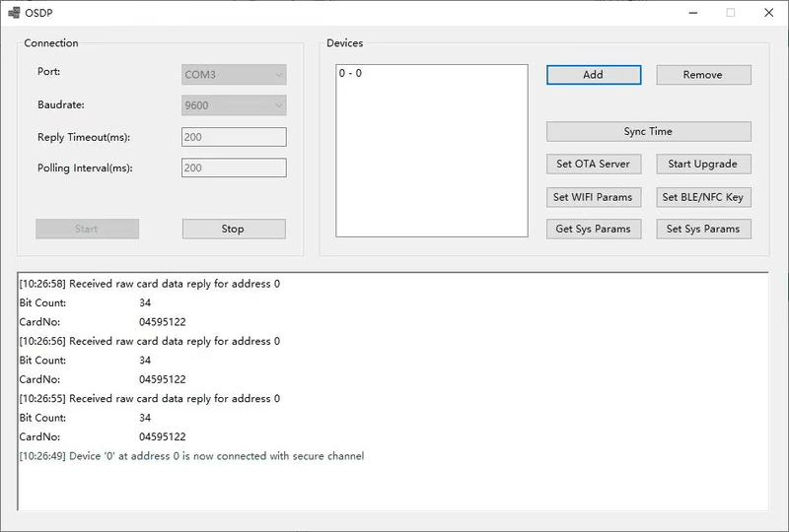This screenshot has width=789, height=532.
Task: Open Set OTA Server dialog
Action: pyautogui.click(x=594, y=164)
